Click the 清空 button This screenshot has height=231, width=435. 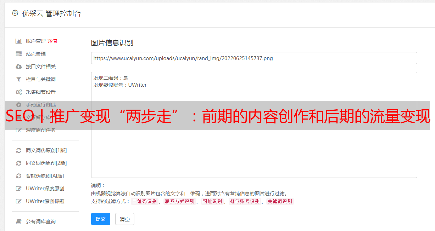point(125,219)
